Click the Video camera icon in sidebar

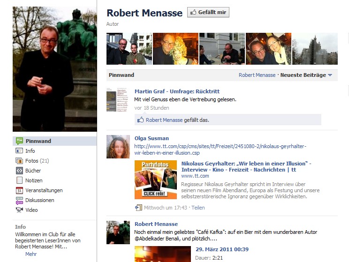coord(19,210)
